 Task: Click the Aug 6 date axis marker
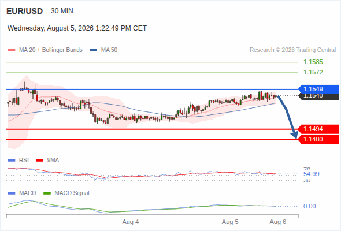pyautogui.click(x=278, y=222)
